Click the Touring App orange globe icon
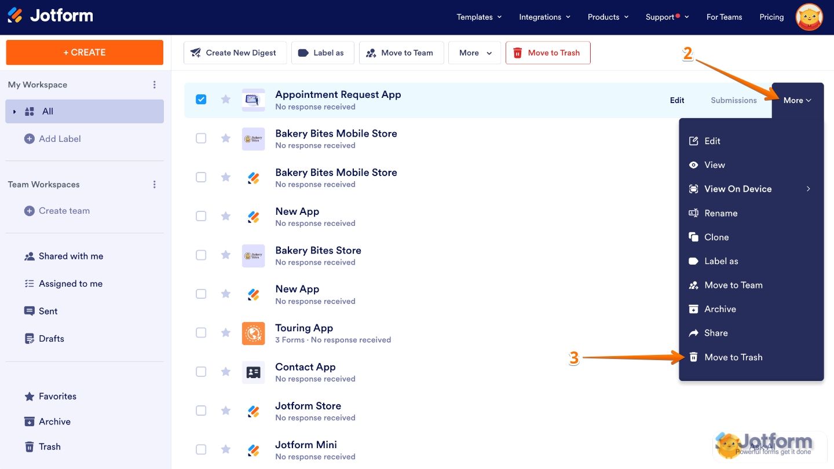 253,333
